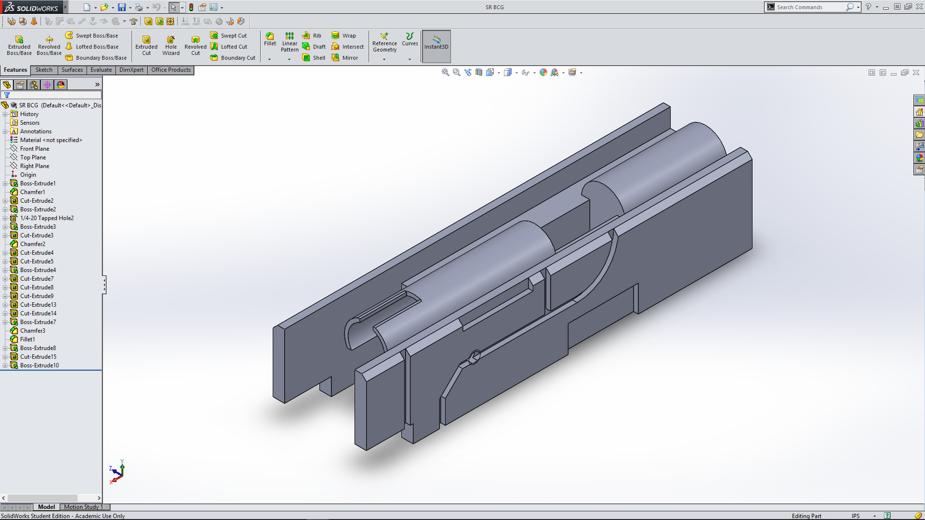The height and width of the screenshot is (520, 925).
Task: Save the document with the disk icon
Action: tap(122, 7)
